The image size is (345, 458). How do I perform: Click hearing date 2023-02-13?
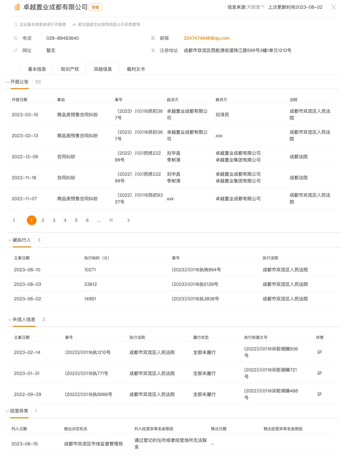[x=25, y=136]
